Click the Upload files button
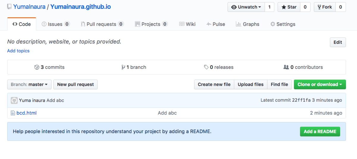Viewport: 357px width, 159px height. pyautogui.click(x=250, y=85)
